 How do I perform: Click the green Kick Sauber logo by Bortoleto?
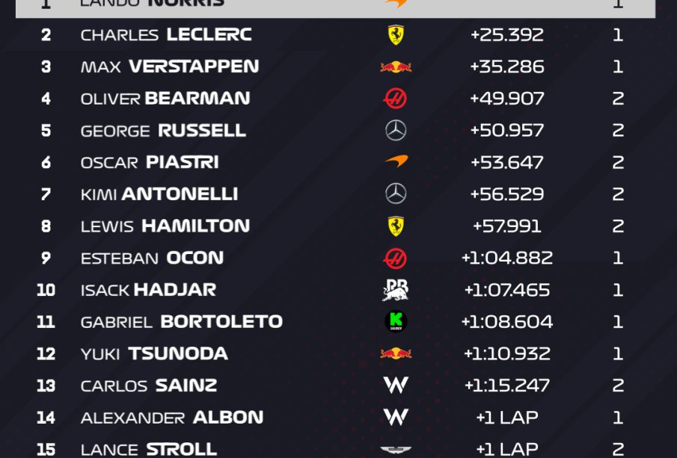[396, 321]
